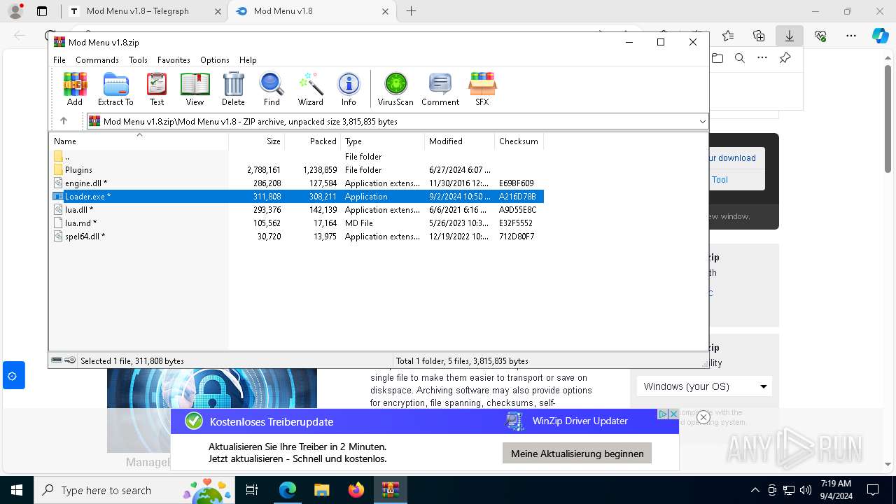Screen dimensions: 896x504
Task: Select the Plugins folder row
Action: pyautogui.click(x=296, y=170)
